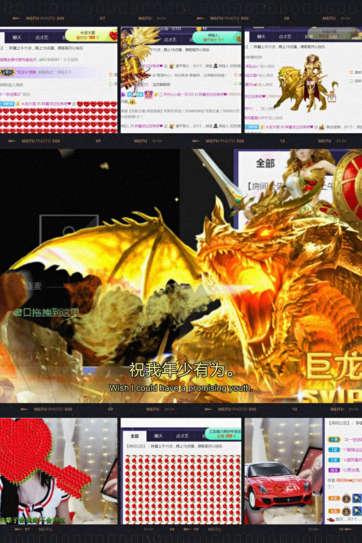Click the 子爵 rank badge

pos(334,439)
